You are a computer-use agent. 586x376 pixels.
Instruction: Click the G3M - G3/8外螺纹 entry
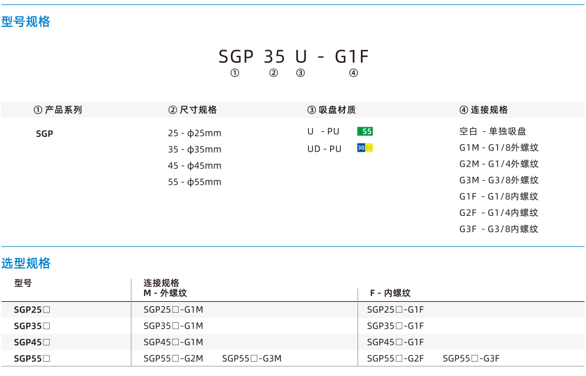click(x=499, y=180)
